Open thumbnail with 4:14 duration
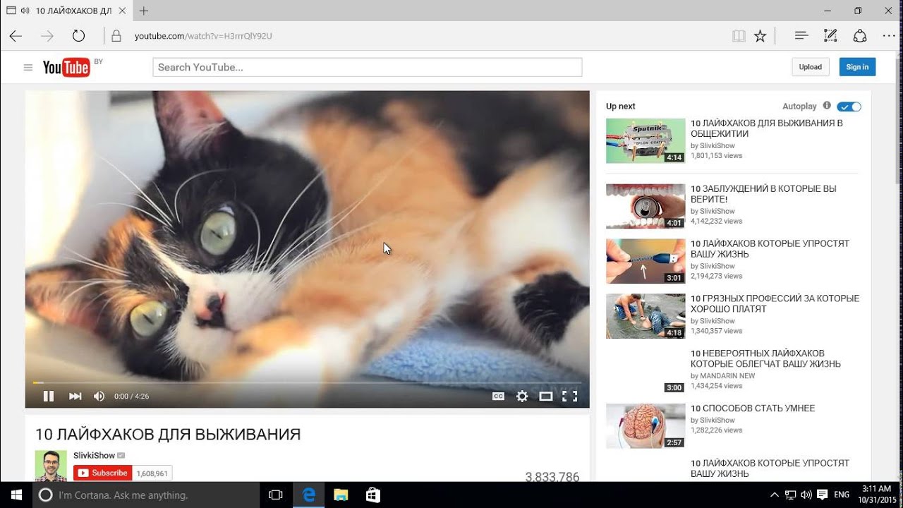 tap(646, 141)
